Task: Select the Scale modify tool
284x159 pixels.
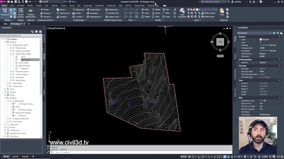Action: tap(156, 17)
